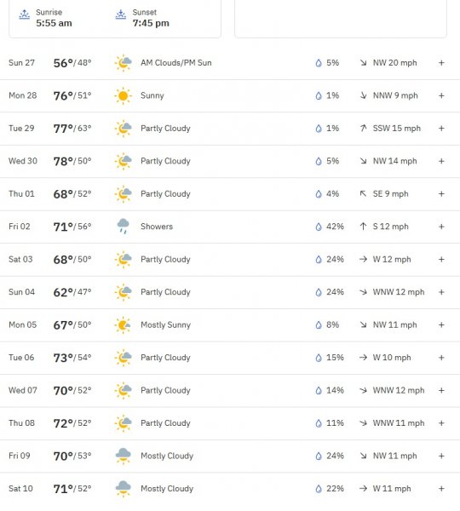Click the Showers rain cloud icon
This screenshot has height=511, width=460.
pyautogui.click(x=124, y=227)
